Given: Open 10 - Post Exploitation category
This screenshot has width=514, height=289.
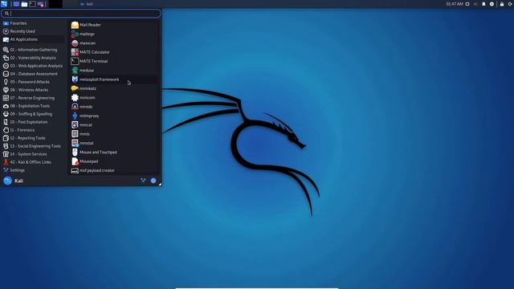Looking at the screenshot, I should click(x=33, y=122).
